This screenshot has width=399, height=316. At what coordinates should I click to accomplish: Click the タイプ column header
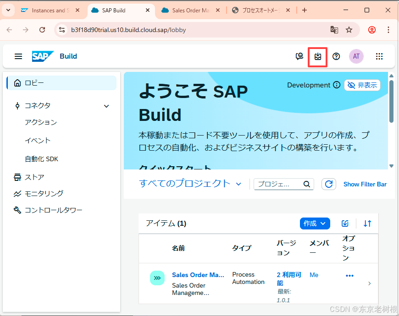(242, 248)
